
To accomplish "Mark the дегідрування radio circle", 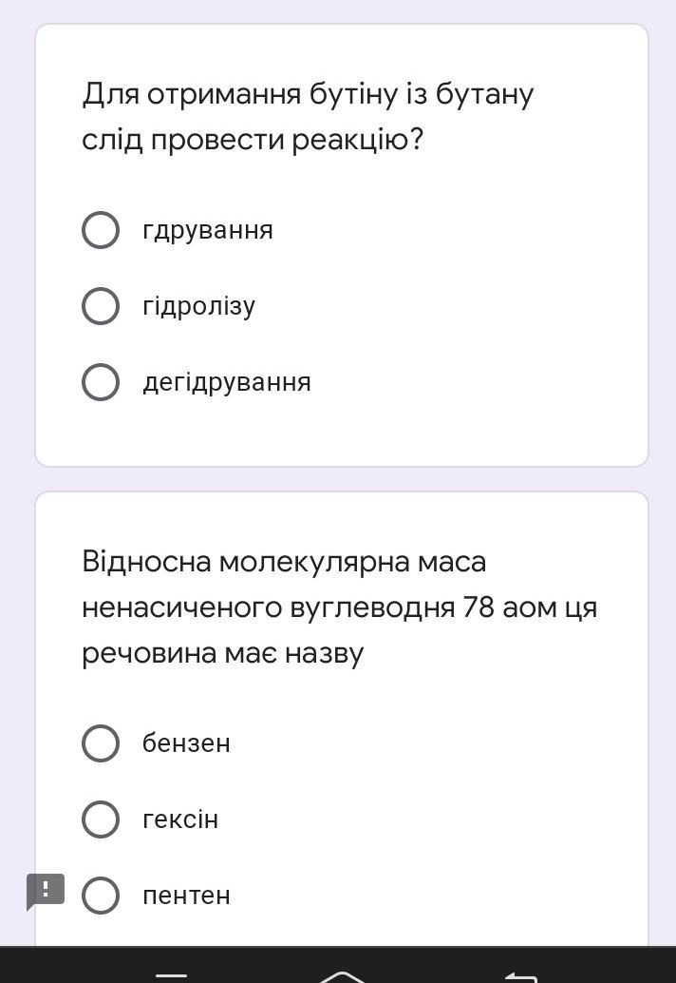I will 101,382.
